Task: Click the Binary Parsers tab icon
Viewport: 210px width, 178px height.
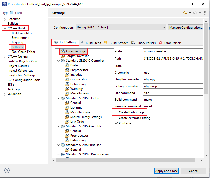Action: click(x=133, y=43)
